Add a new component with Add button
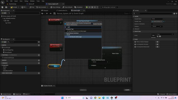The width and height of the screenshot is (178, 100). [4, 13]
